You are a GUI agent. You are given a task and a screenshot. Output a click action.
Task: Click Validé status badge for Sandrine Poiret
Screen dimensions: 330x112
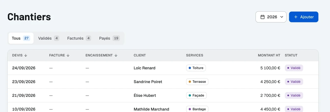pyautogui.click(x=294, y=82)
